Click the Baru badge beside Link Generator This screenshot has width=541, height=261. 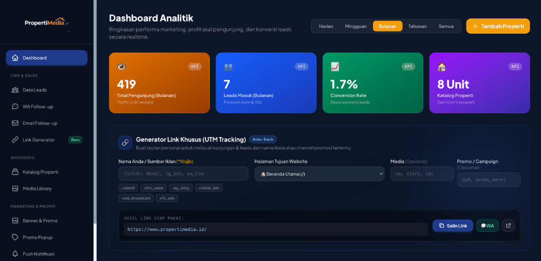click(75, 140)
